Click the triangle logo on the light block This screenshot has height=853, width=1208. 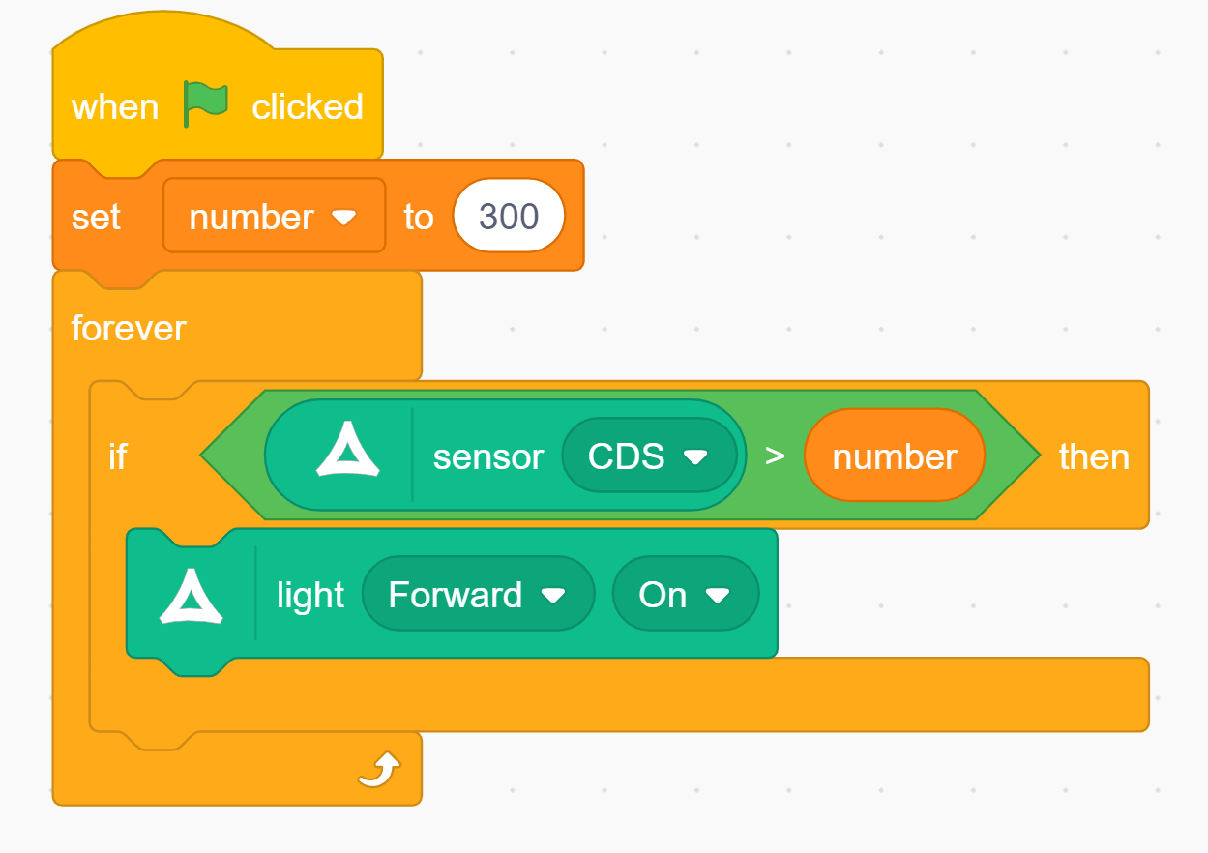click(x=192, y=595)
